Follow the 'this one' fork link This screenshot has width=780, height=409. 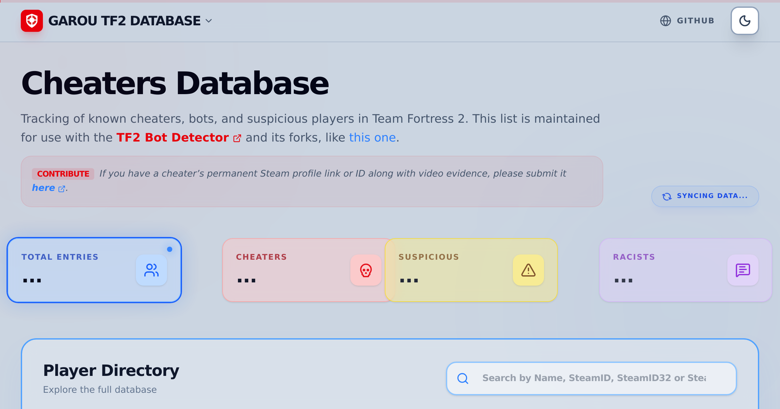click(372, 137)
